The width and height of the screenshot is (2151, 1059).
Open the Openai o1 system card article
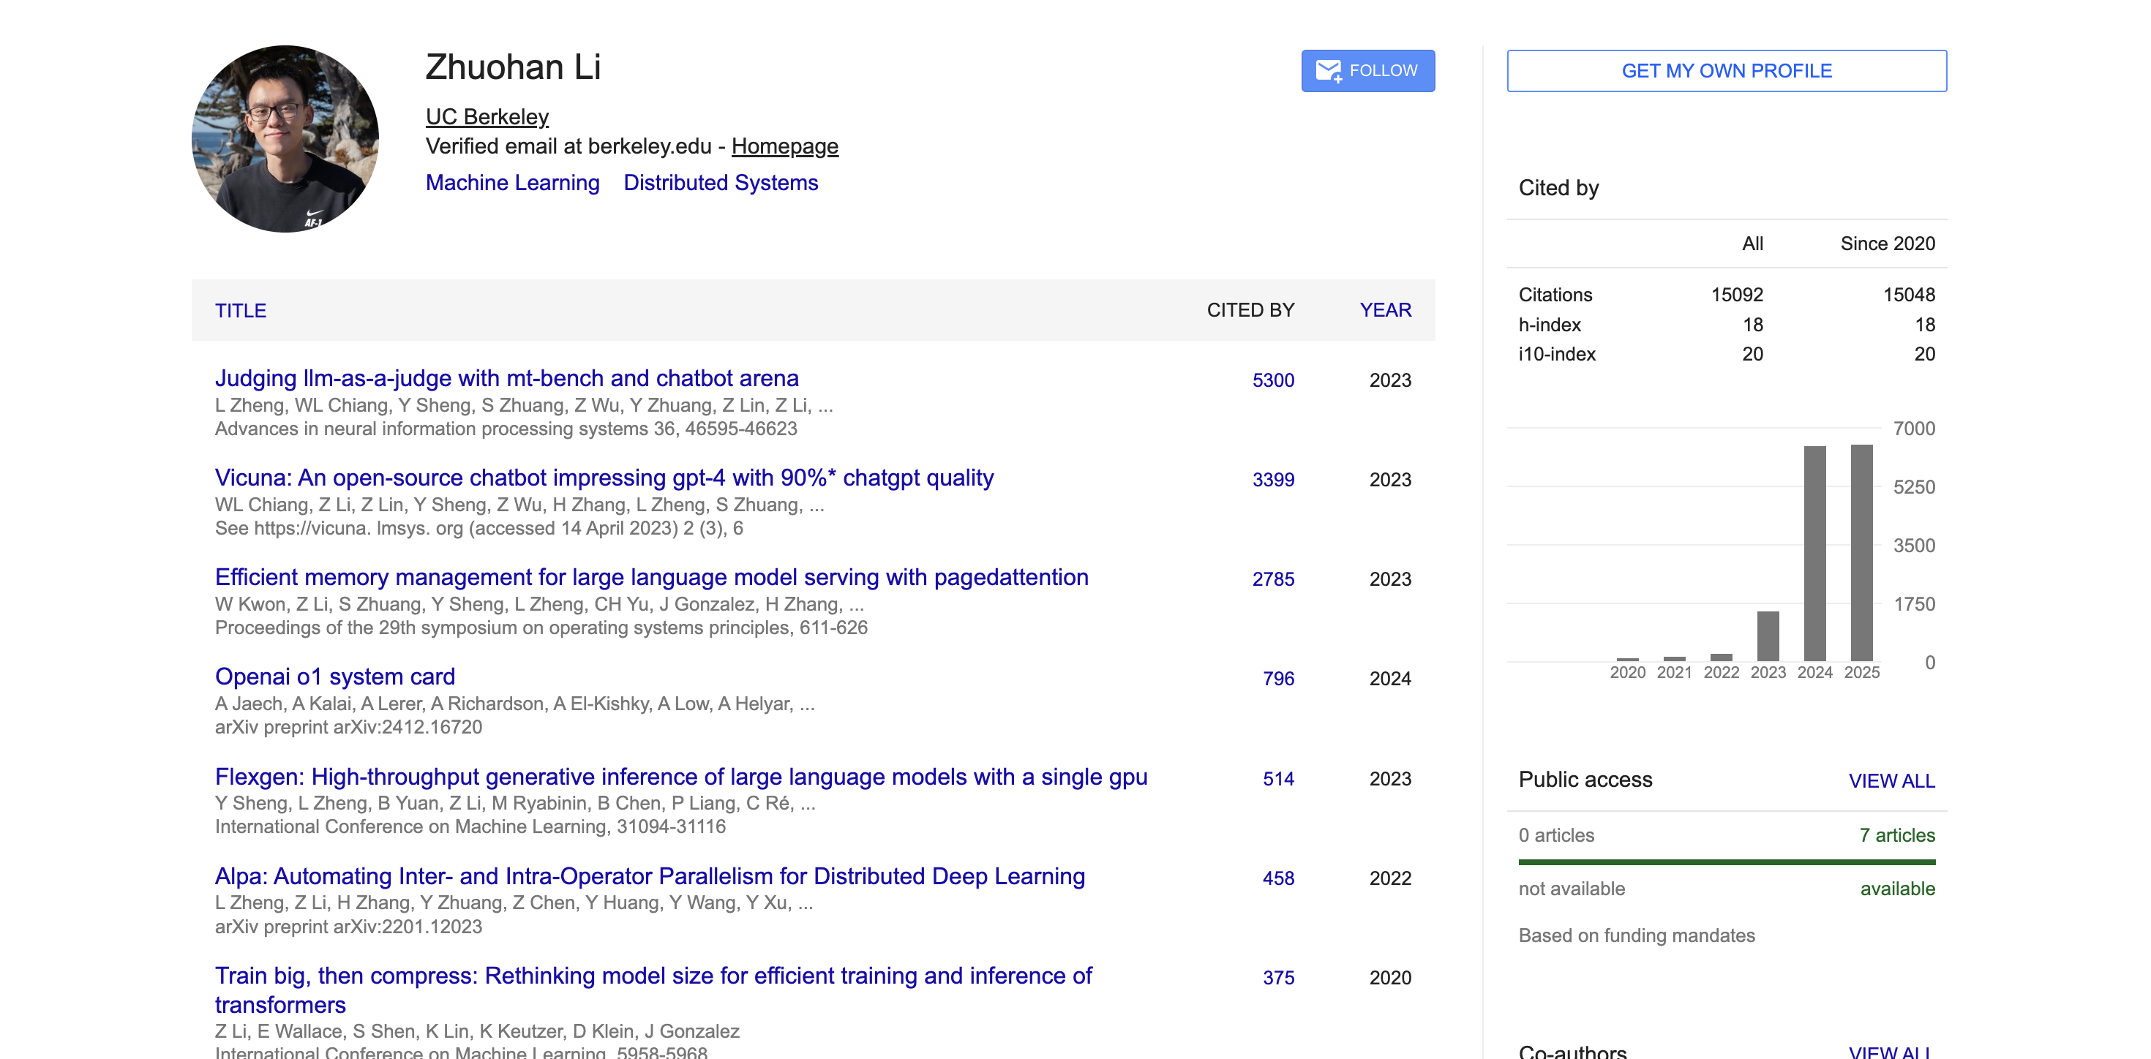coord(334,677)
